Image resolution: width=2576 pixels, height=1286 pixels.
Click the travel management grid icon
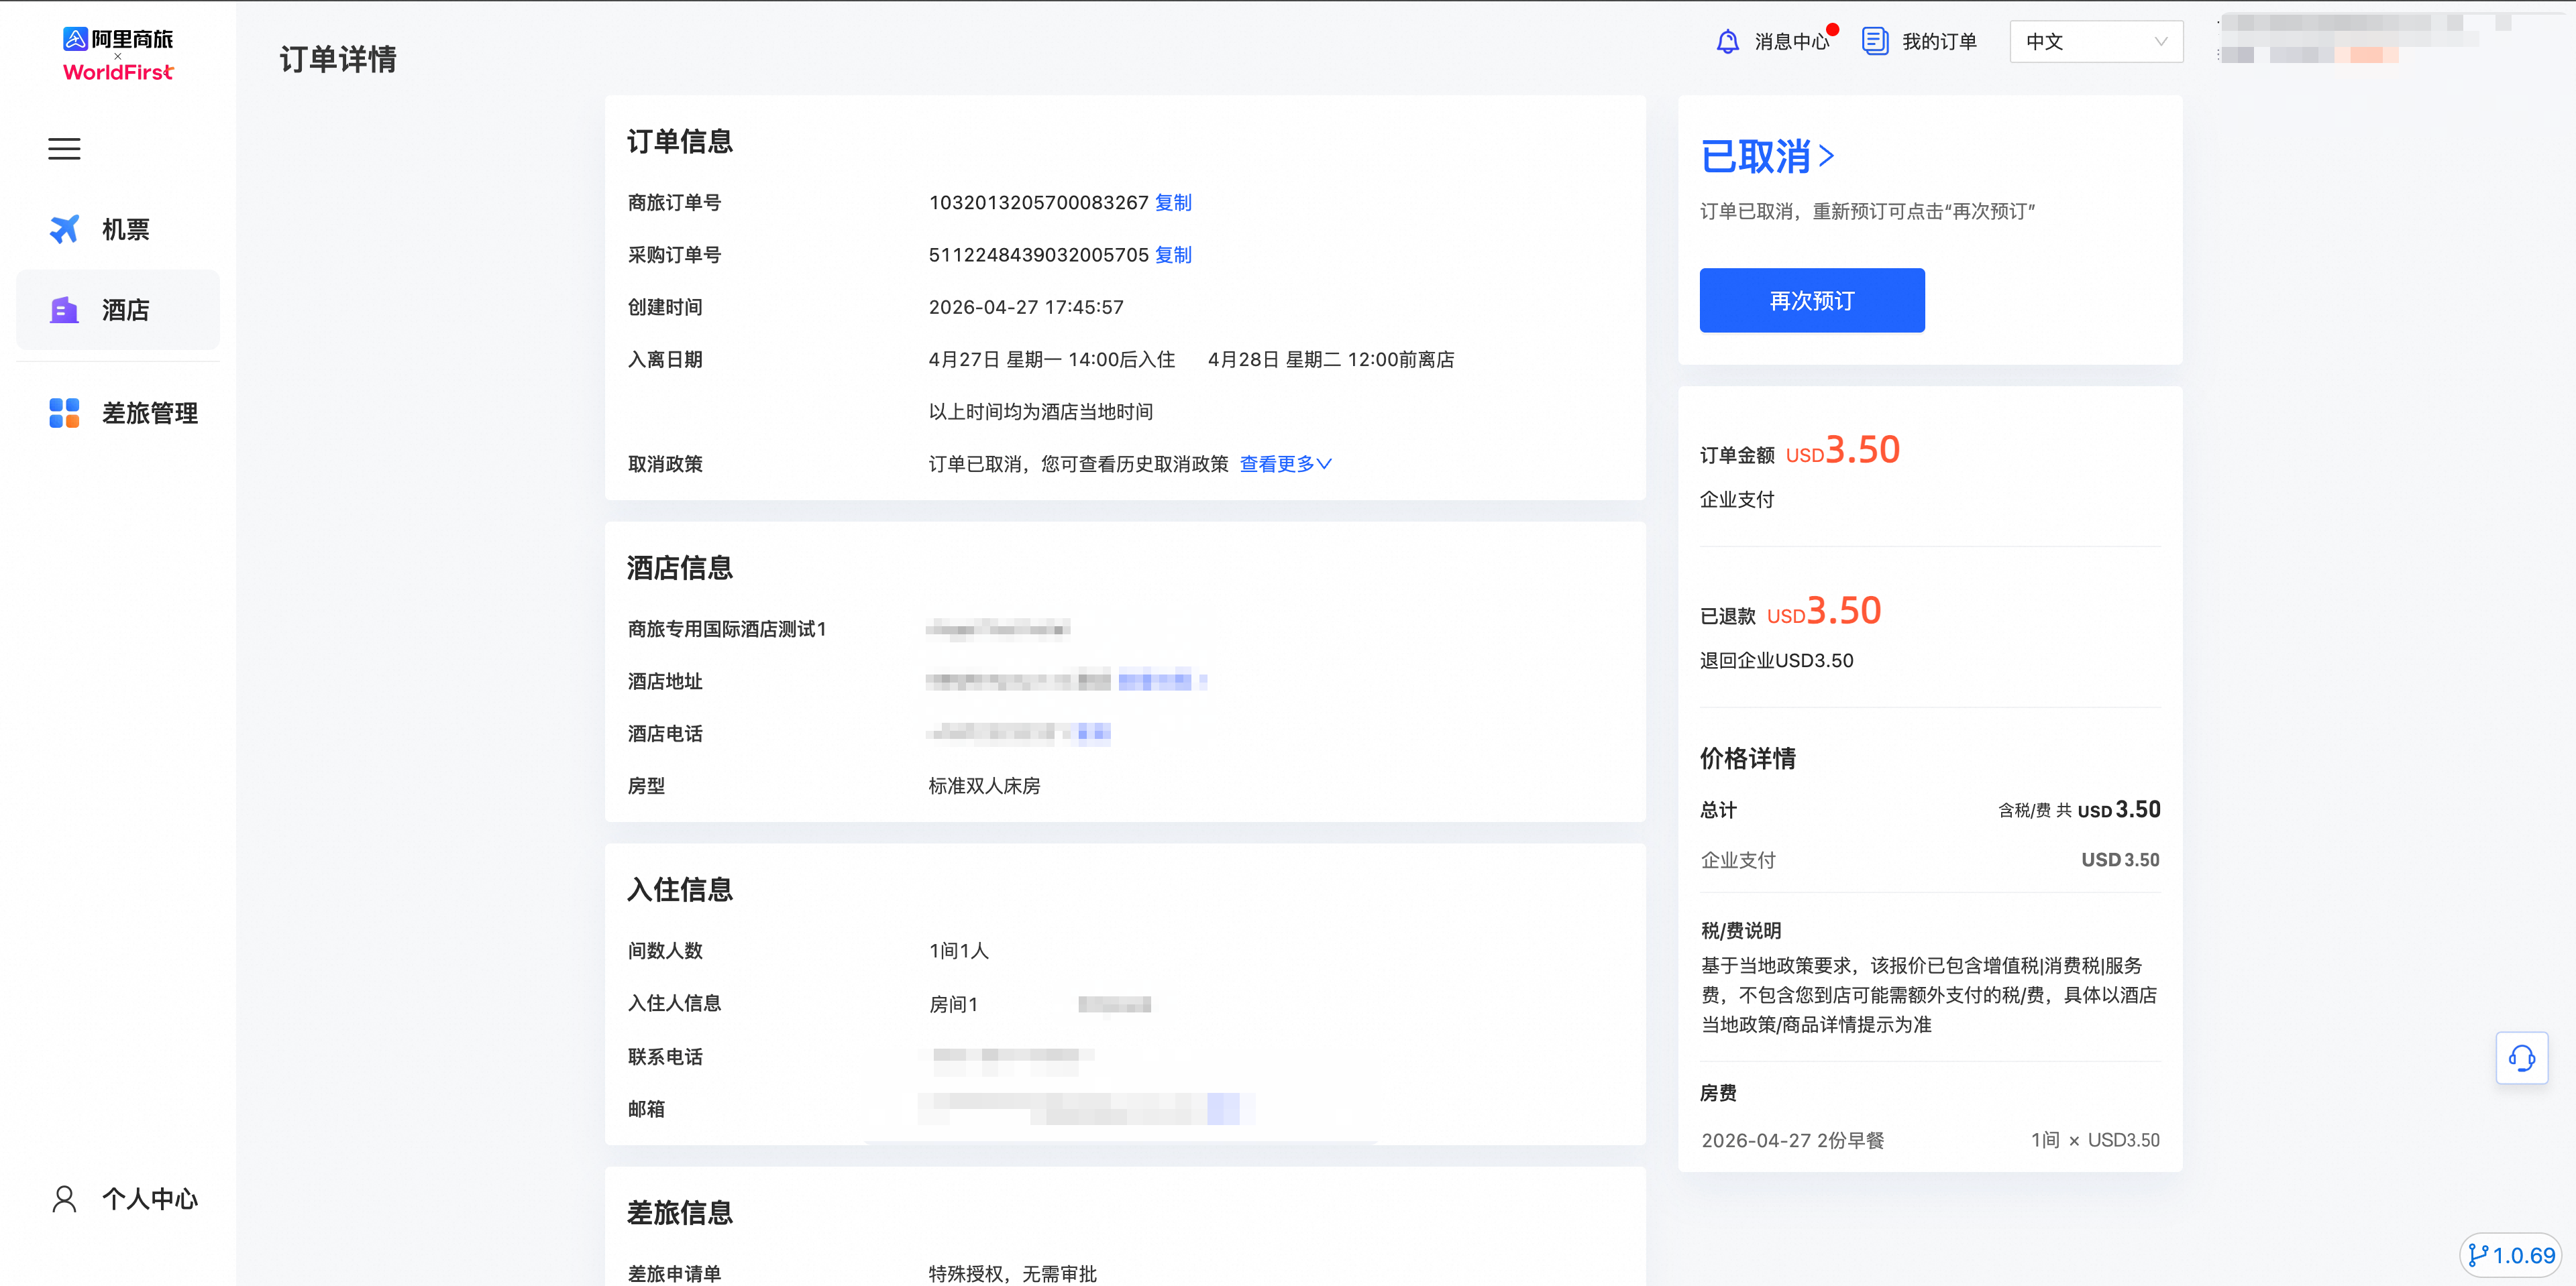[x=64, y=412]
